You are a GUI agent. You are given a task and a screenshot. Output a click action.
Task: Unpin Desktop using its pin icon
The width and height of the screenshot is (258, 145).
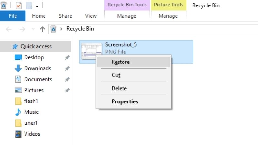pyautogui.click(x=67, y=57)
